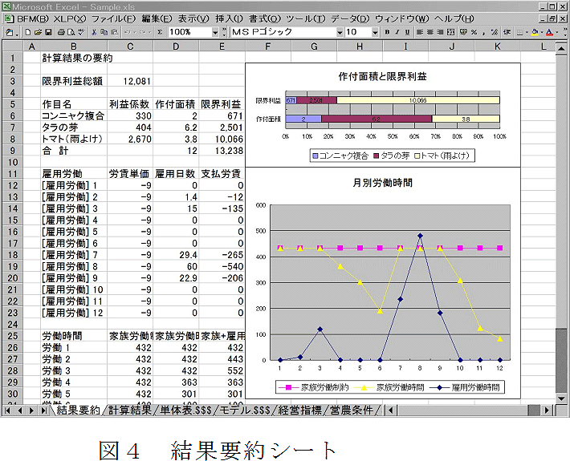Toggle Underline formatting button
The image size is (570, 461).
pos(407,32)
